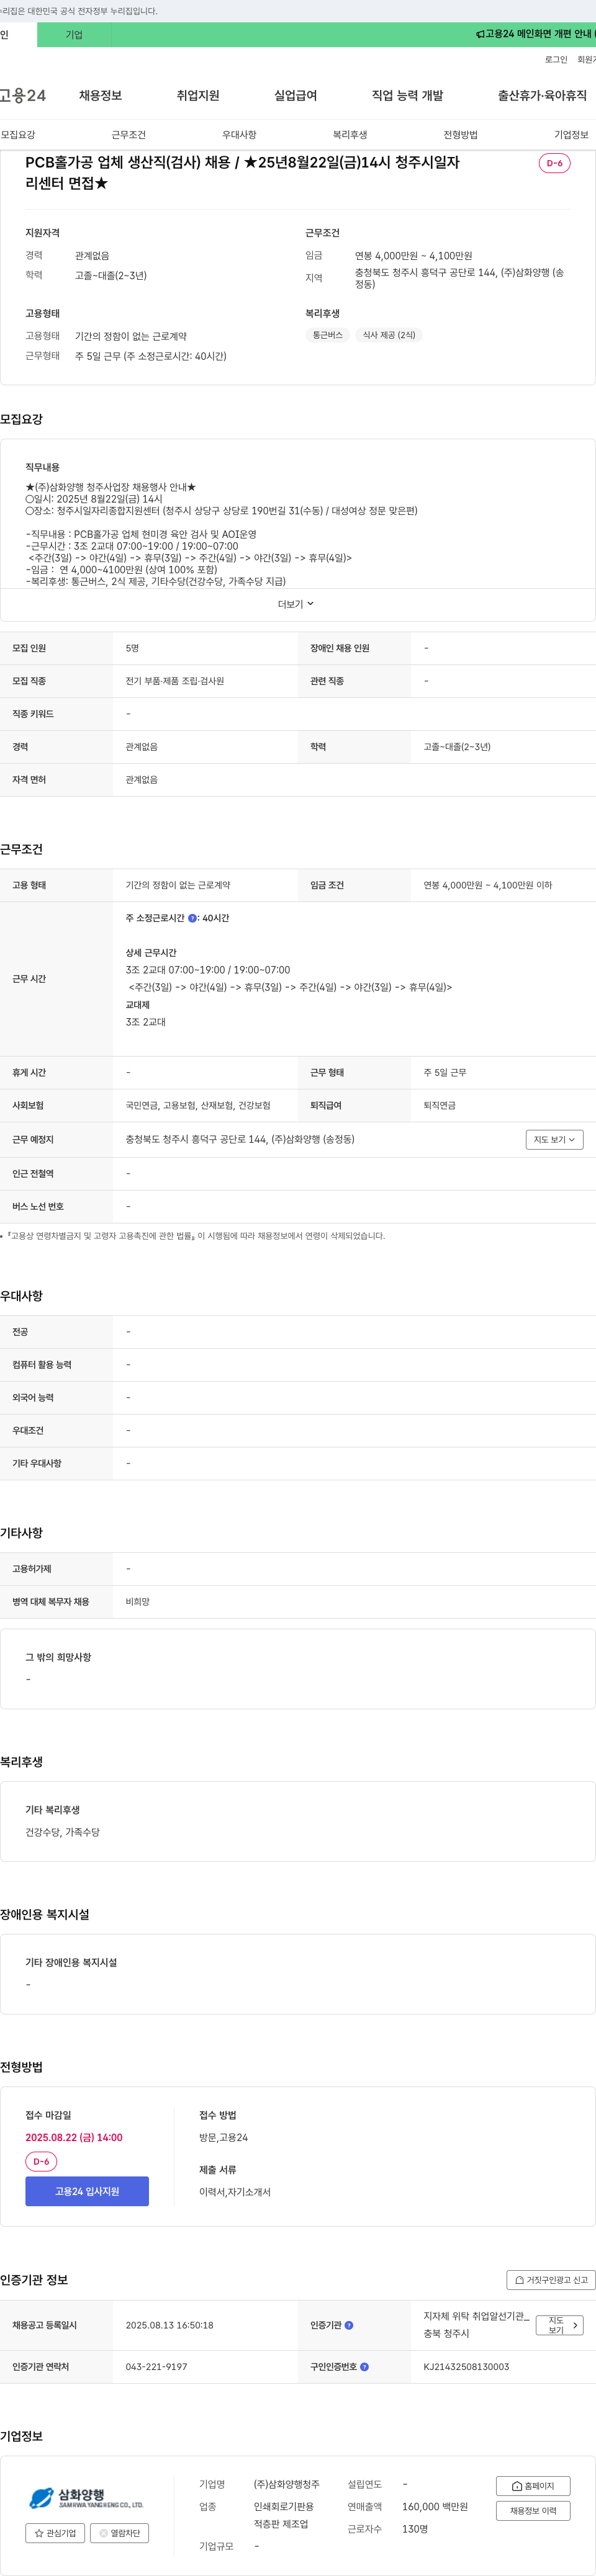Click 건강수당, 가족수당 benefits text
Viewport: 596px width, 2576px height.
[62, 1833]
